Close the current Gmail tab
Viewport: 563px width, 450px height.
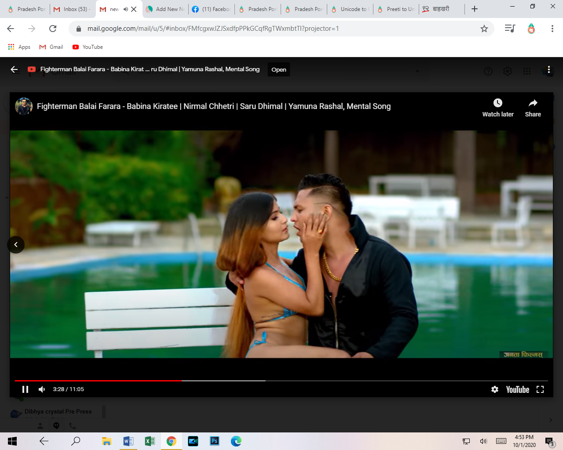134,9
